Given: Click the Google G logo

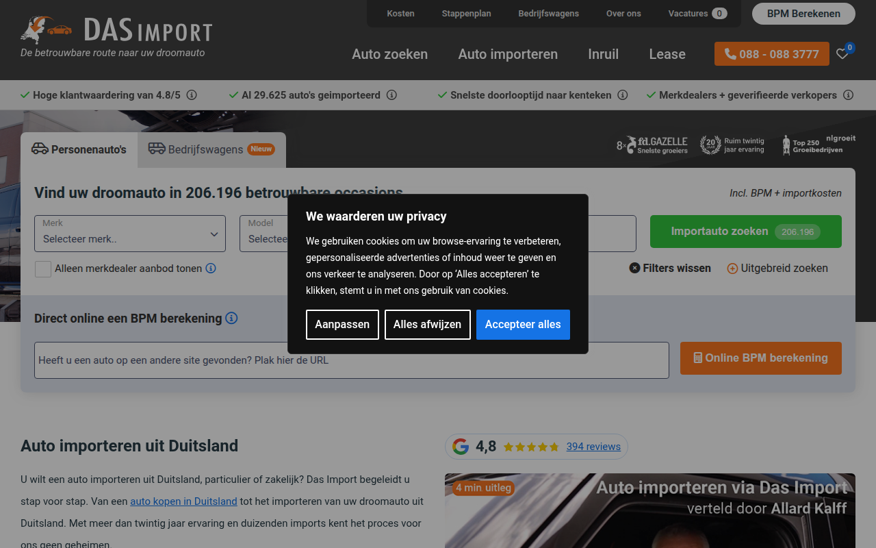Looking at the screenshot, I should tap(461, 447).
